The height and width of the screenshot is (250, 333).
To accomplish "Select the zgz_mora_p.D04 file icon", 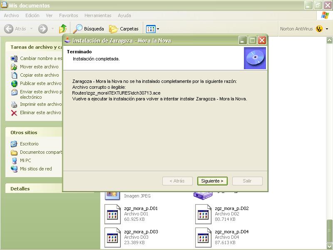I will tap(203, 237).
